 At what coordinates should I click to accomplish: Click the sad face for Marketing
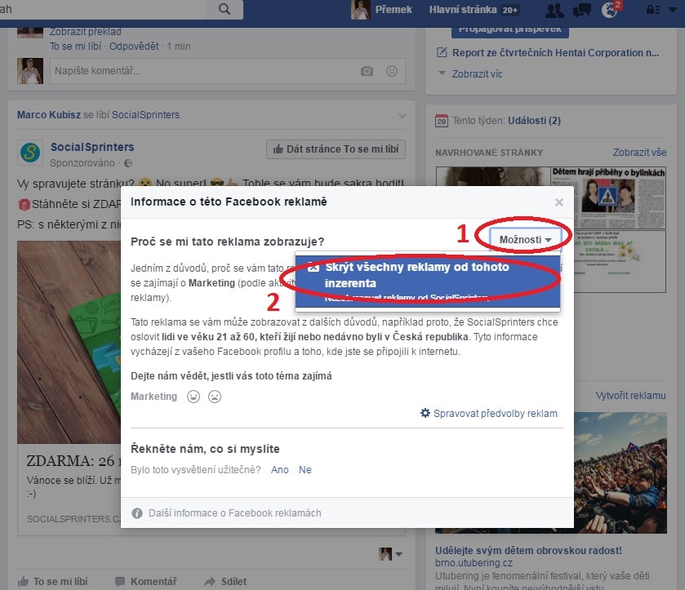(215, 397)
